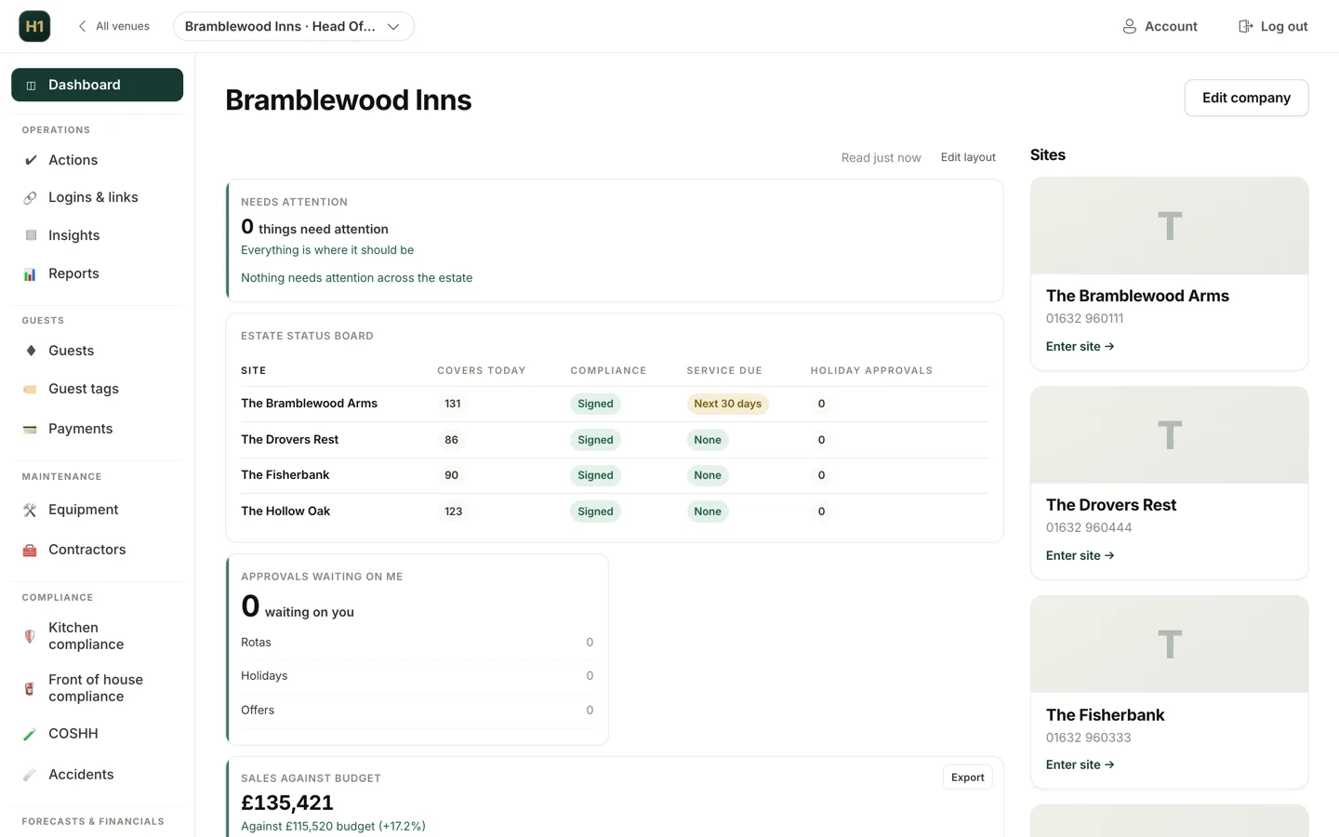Click The Fisherbank card thumbnail
This screenshot has height=837, width=1339.
pos(1169,644)
